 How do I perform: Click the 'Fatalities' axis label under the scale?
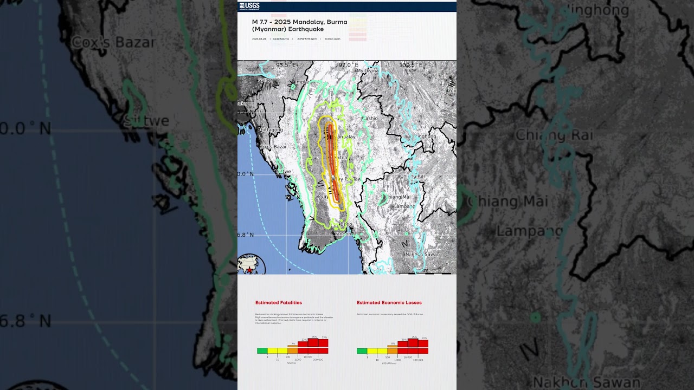(x=292, y=363)
